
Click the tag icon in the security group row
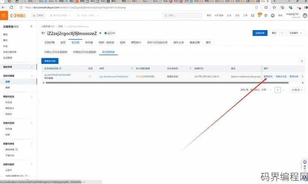[90, 76]
